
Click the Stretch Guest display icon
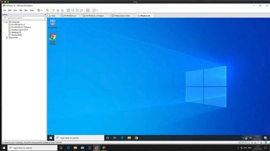pyautogui.click(x=94, y=10)
